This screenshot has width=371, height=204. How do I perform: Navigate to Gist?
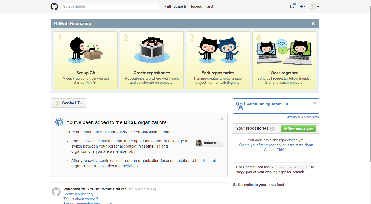pyautogui.click(x=210, y=7)
